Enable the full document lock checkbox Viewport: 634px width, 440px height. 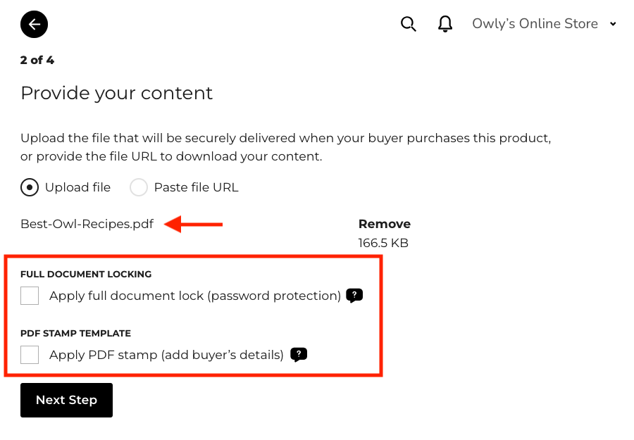click(x=30, y=296)
